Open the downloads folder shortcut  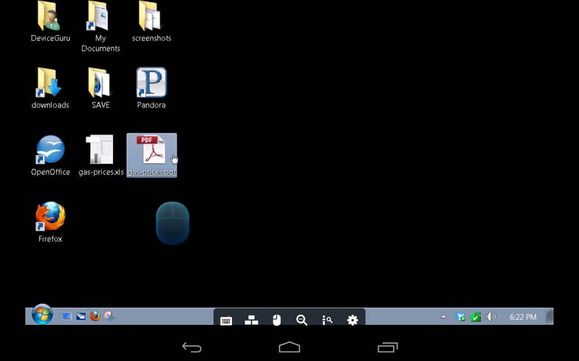point(50,89)
